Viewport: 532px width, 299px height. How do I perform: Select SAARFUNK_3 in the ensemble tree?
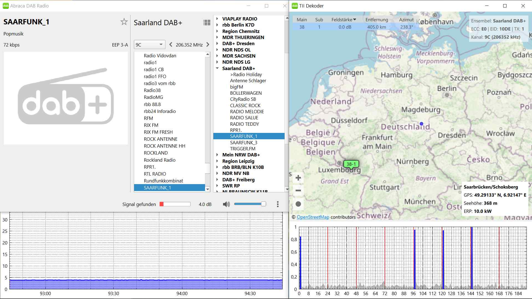[x=244, y=143]
